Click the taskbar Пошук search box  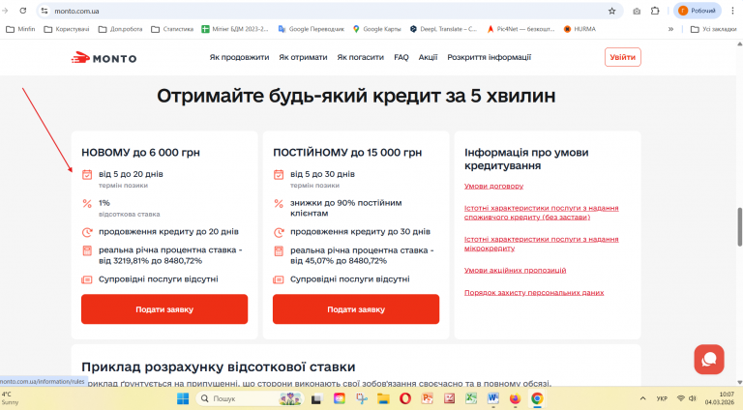(250, 398)
